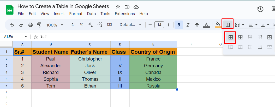Click the redo arrow icon

click(21, 25)
